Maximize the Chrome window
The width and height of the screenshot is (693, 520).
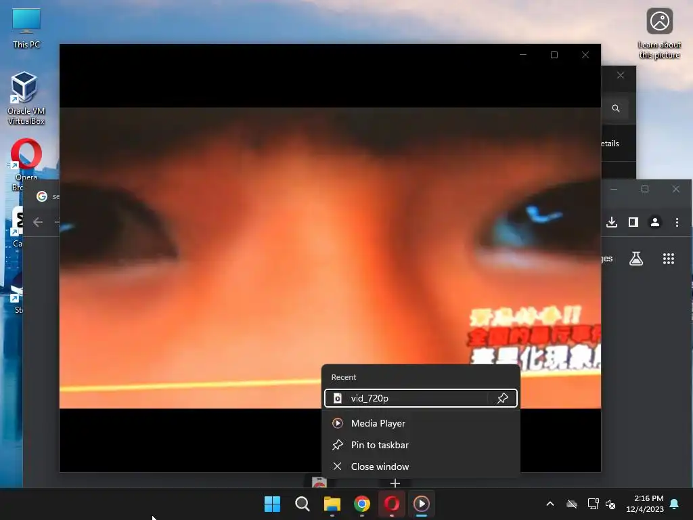tap(645, 190)
